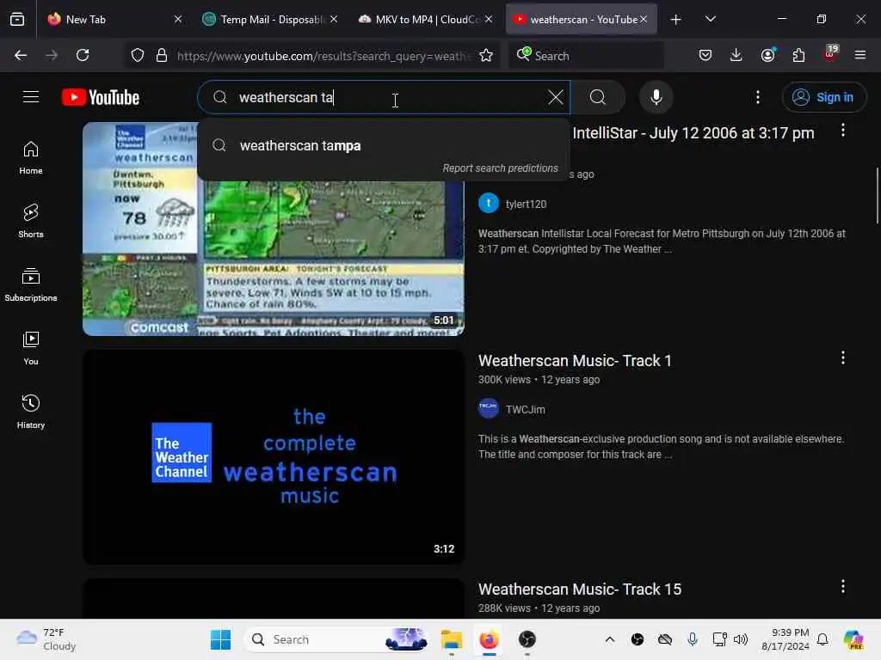881x660 pixels.
Task: Open YouTube settings three-dot menu
Action: [x=757, y=97]
